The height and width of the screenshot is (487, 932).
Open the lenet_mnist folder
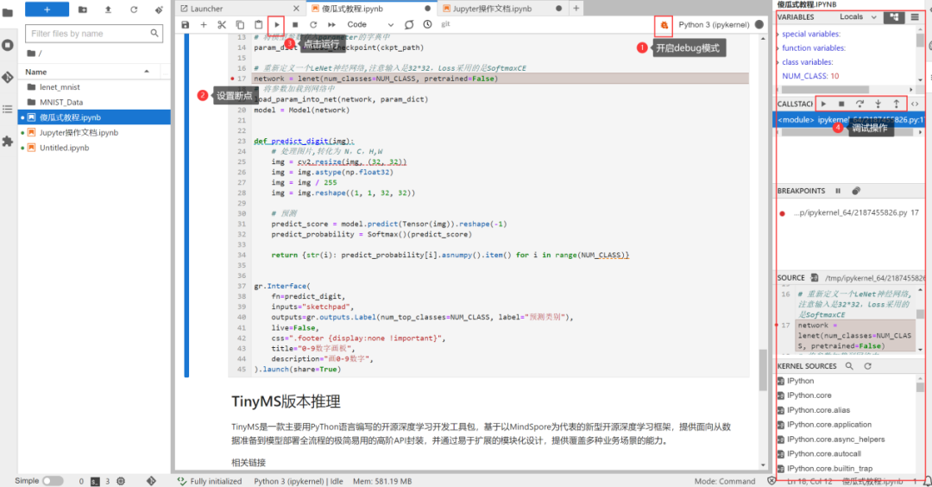point(60,87)
